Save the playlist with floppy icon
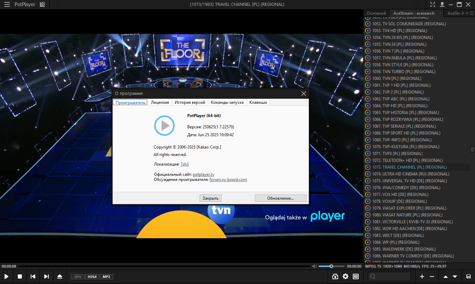The image size is (475, 284). click(x=469, y=276)
